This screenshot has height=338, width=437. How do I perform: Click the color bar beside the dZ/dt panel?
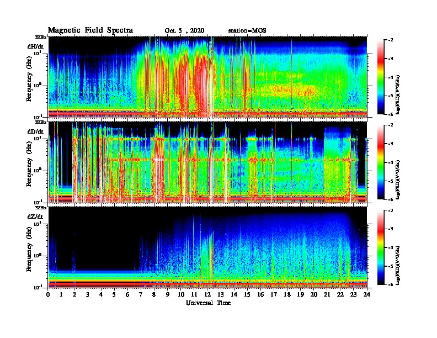click(381, 247)
